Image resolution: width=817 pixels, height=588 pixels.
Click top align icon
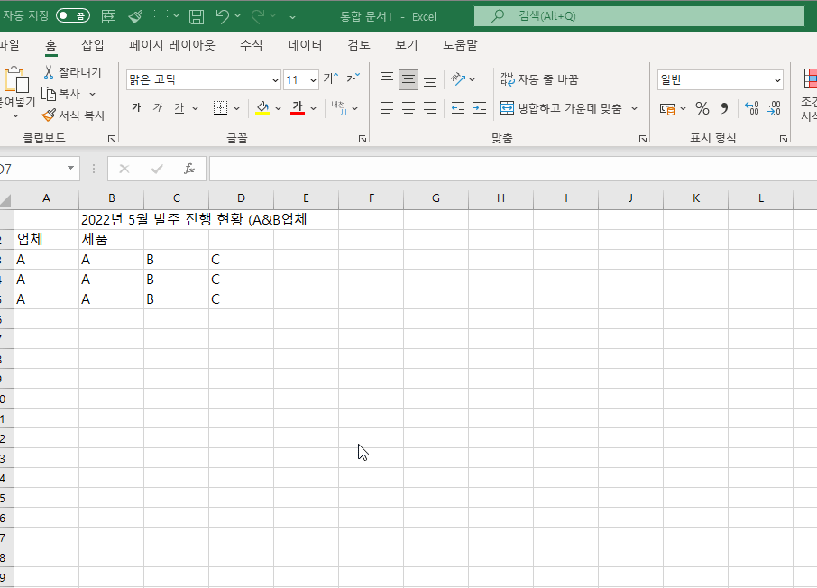pyautogui.click(x=387, y=79)
